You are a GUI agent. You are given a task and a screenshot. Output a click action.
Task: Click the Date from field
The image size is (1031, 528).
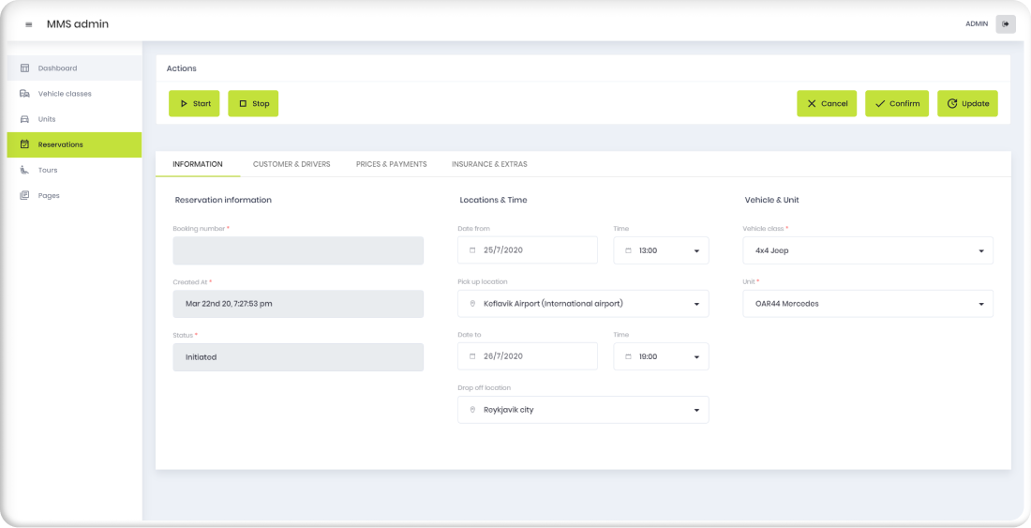coord(528,250)
